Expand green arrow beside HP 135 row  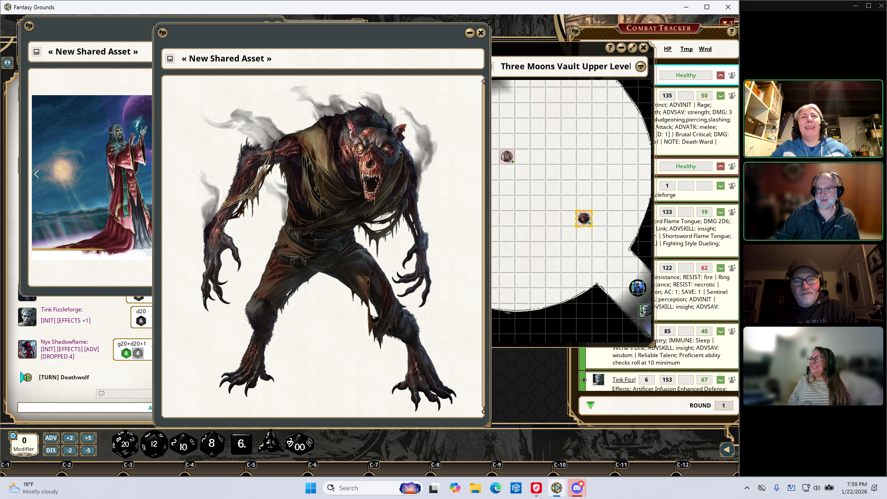point(720,96)
